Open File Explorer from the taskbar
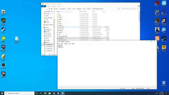This screenshot has width=169, height=95. point(45,93)
